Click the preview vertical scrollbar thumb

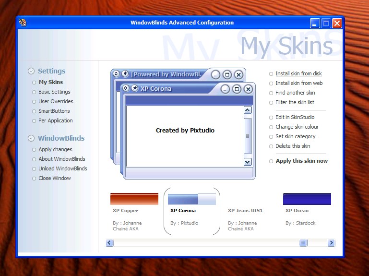tap(248, 136)
